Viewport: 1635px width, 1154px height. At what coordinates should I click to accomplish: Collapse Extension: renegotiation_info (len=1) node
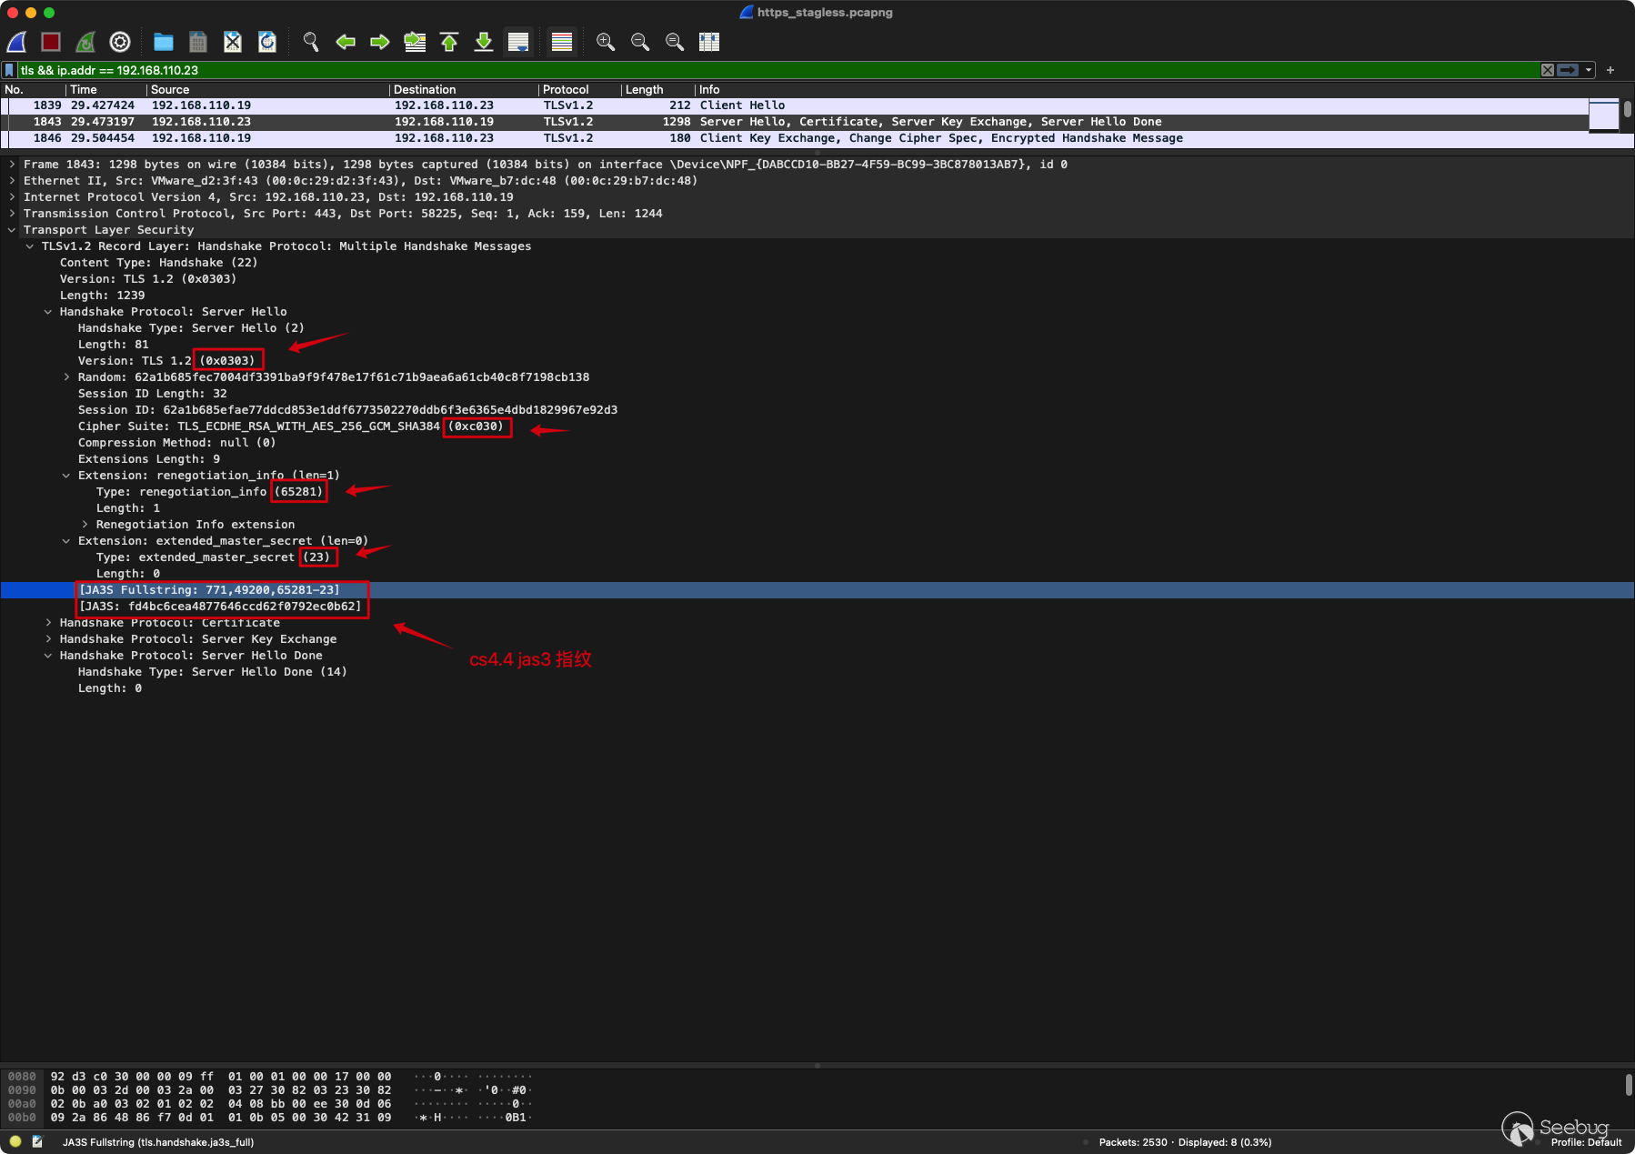click(x=66, y=476)
